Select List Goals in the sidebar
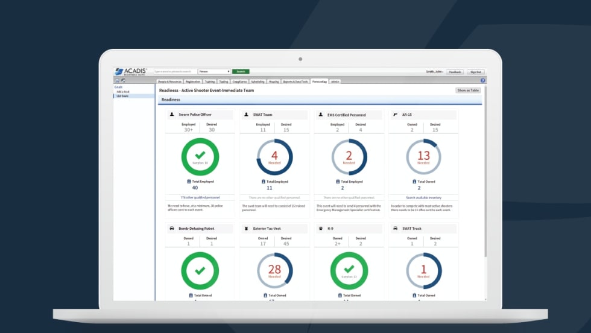The height and width of the screenshot is (333, 591). (x=122, y=96)
